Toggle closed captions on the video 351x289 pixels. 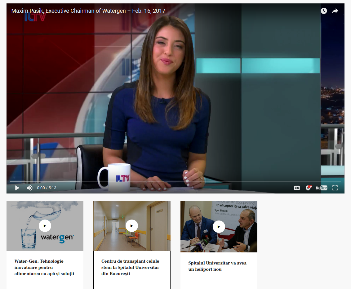(297, 188)
